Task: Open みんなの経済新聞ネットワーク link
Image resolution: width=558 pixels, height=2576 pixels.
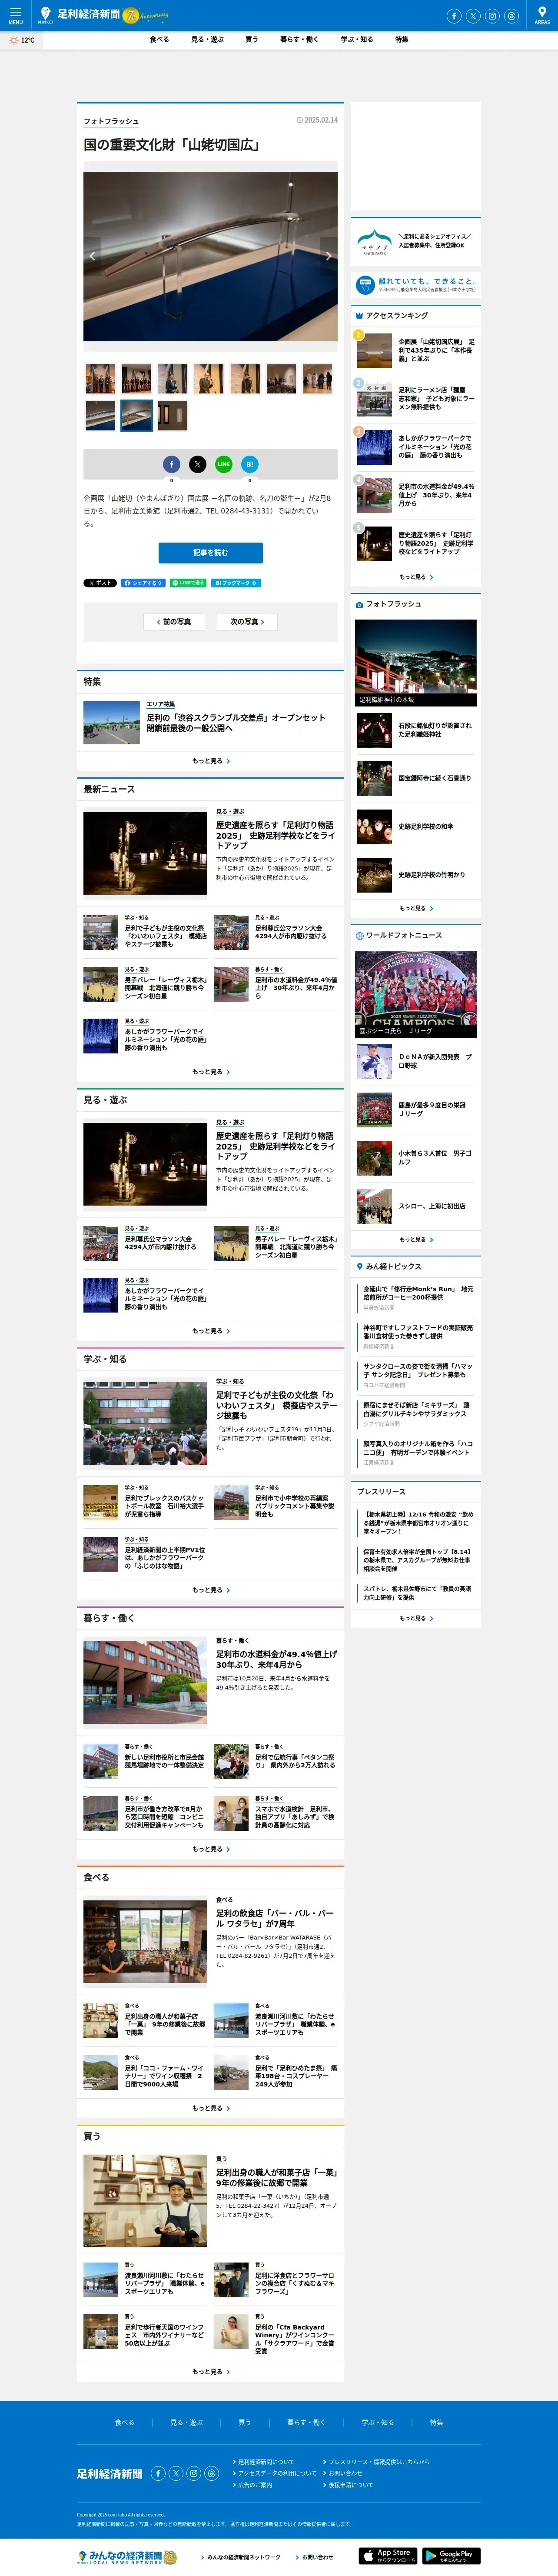Action: pos(244,2557)
